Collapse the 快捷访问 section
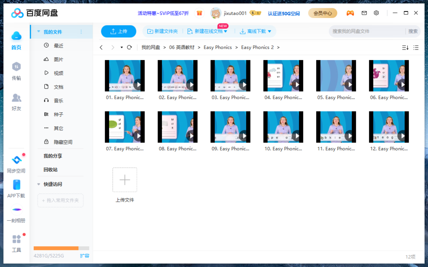The width and height of the screenshot is (428, 267). click(x=39, y=184)
